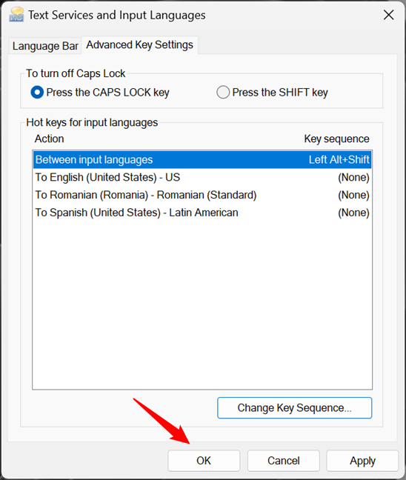Confirm settings with the OK button
Screen dimensions: 406x480
coord(204,461)
